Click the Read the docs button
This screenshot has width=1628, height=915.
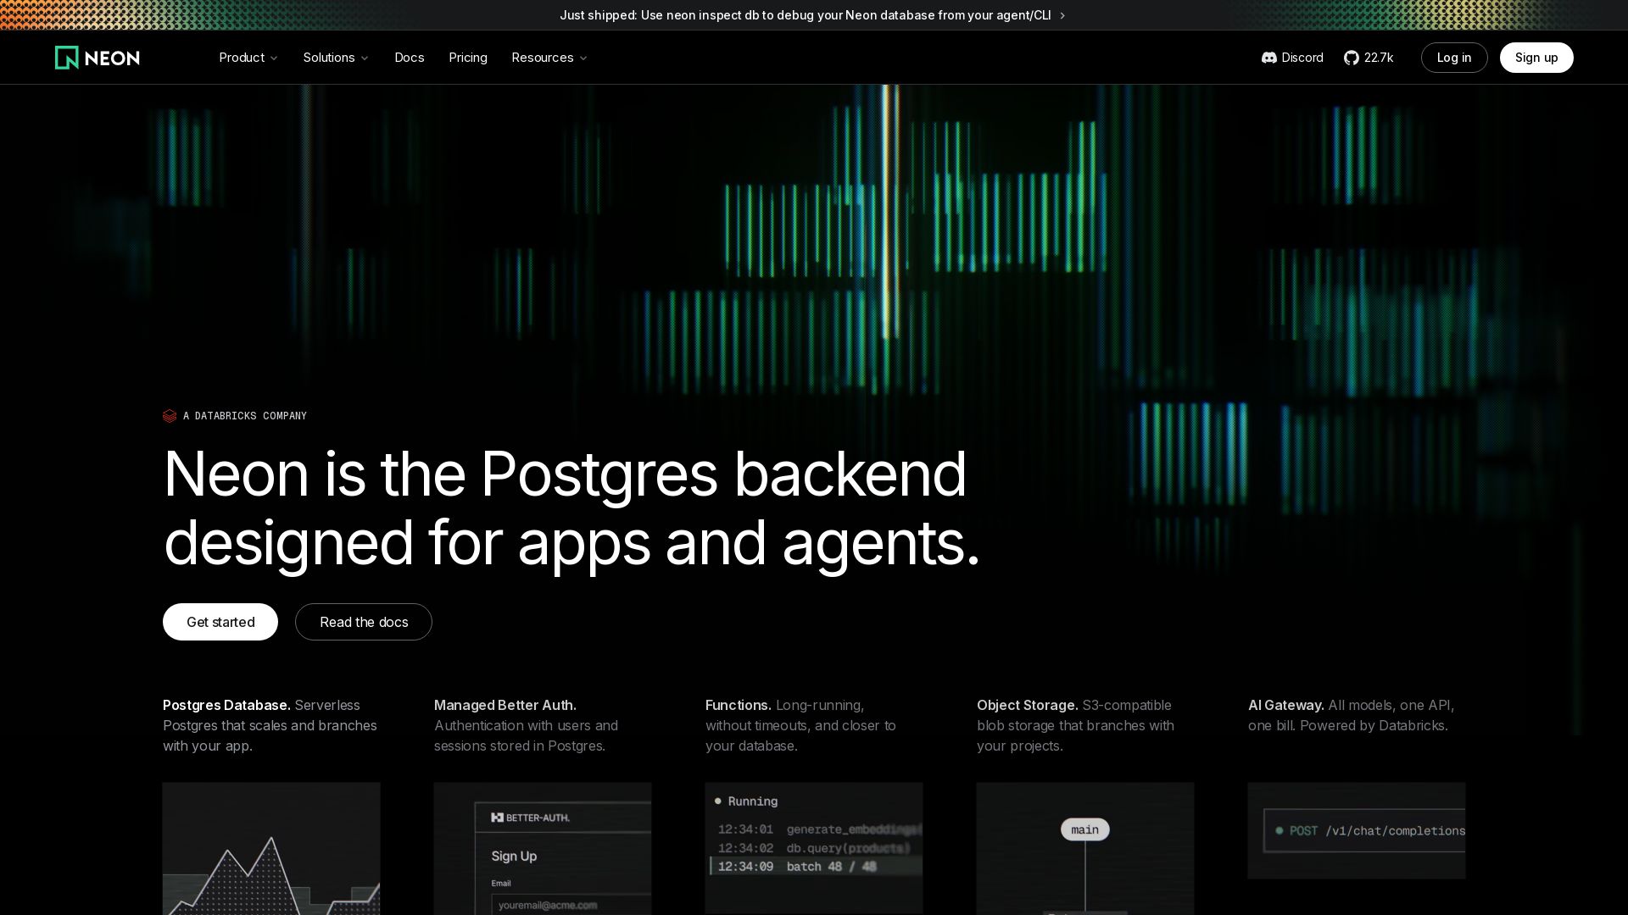(x=364, y=622)
